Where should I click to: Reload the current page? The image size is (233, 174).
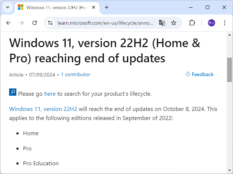pos(35,23)
